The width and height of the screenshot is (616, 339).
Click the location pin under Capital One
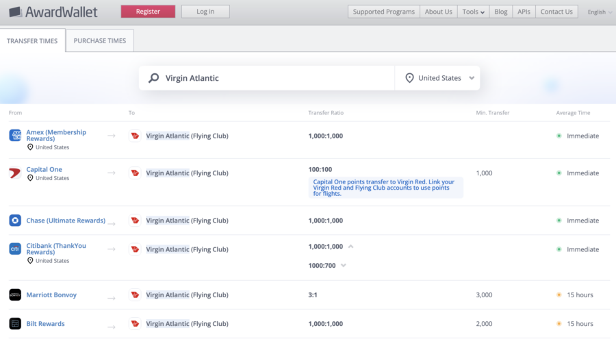coord(30,178)
